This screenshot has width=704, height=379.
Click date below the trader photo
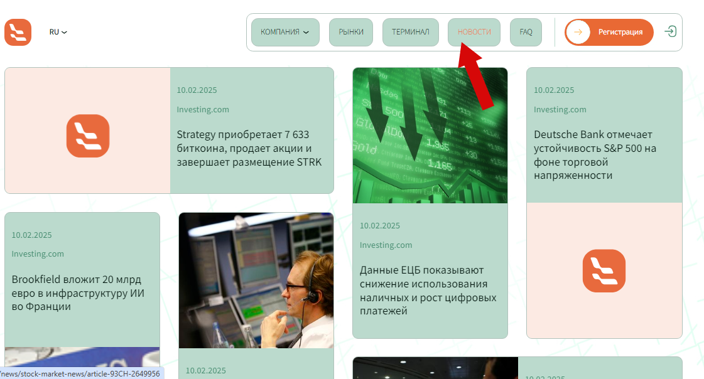click(205, 370)
